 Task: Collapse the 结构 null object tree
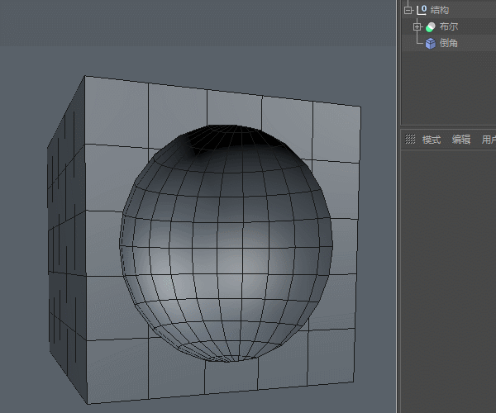pos(408,10)
